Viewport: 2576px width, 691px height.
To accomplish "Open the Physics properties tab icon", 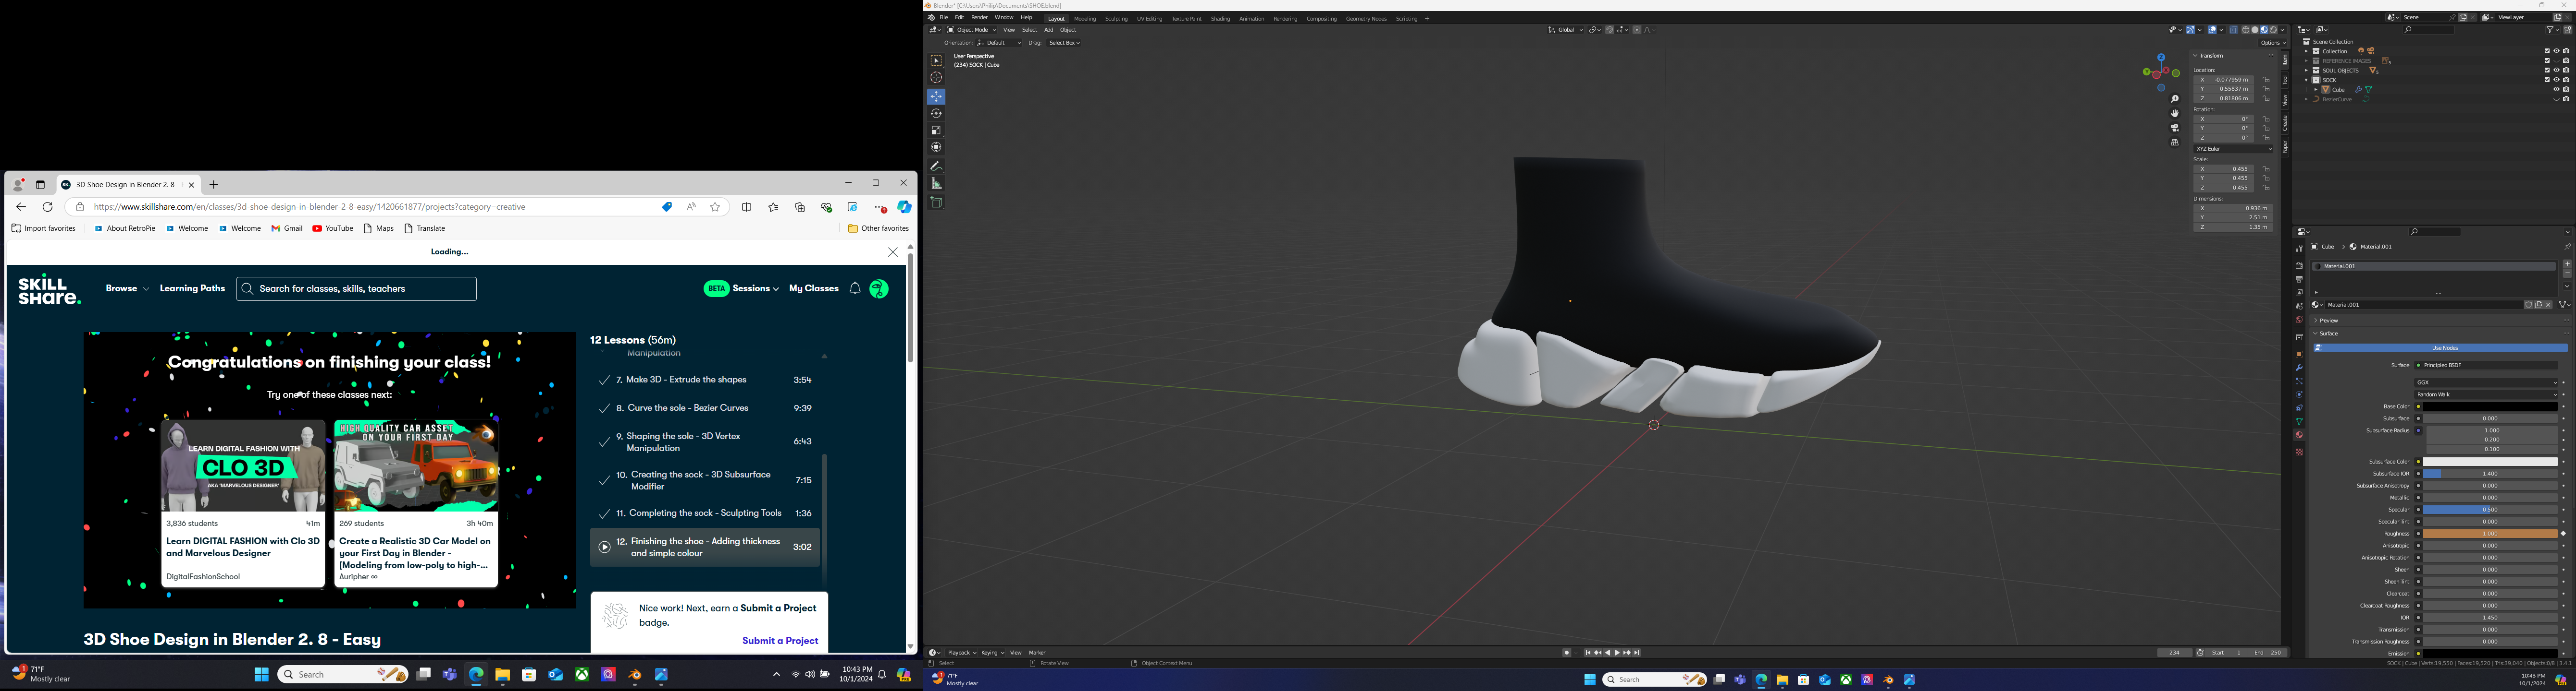I will coord(2300,394).
